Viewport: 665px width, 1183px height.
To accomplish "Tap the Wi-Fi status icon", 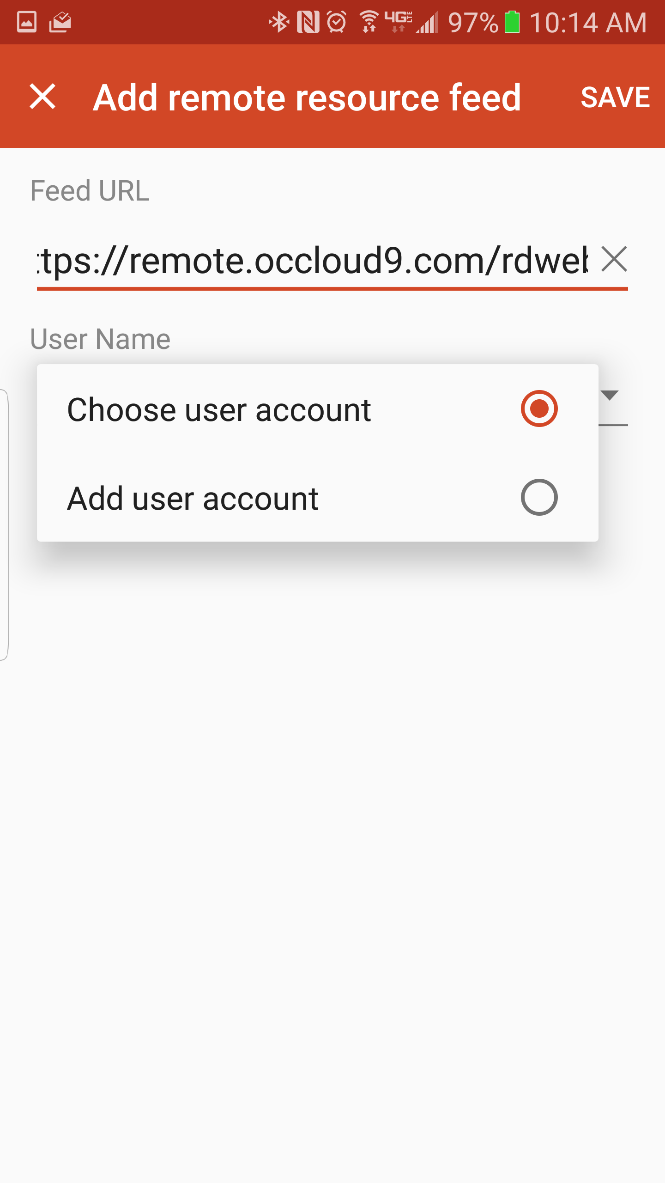I will [x=369, y=22].
